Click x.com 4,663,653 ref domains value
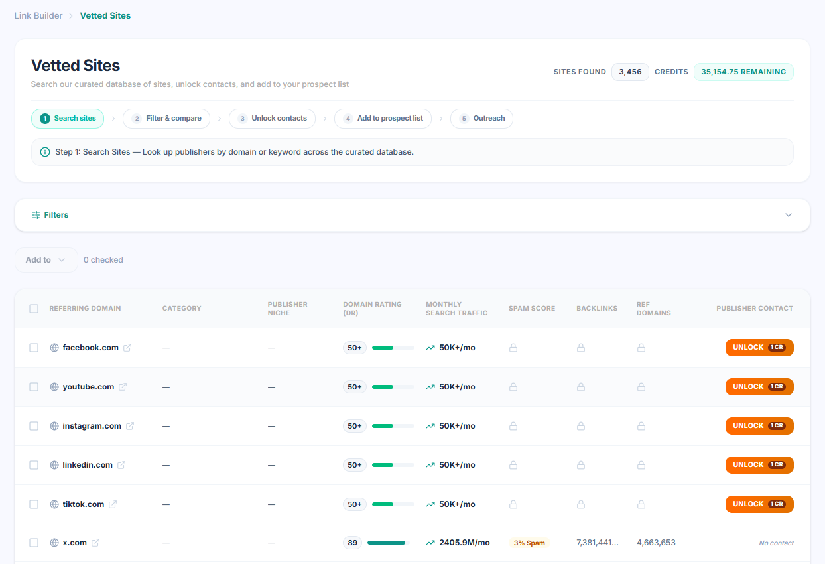 [656, 543]
